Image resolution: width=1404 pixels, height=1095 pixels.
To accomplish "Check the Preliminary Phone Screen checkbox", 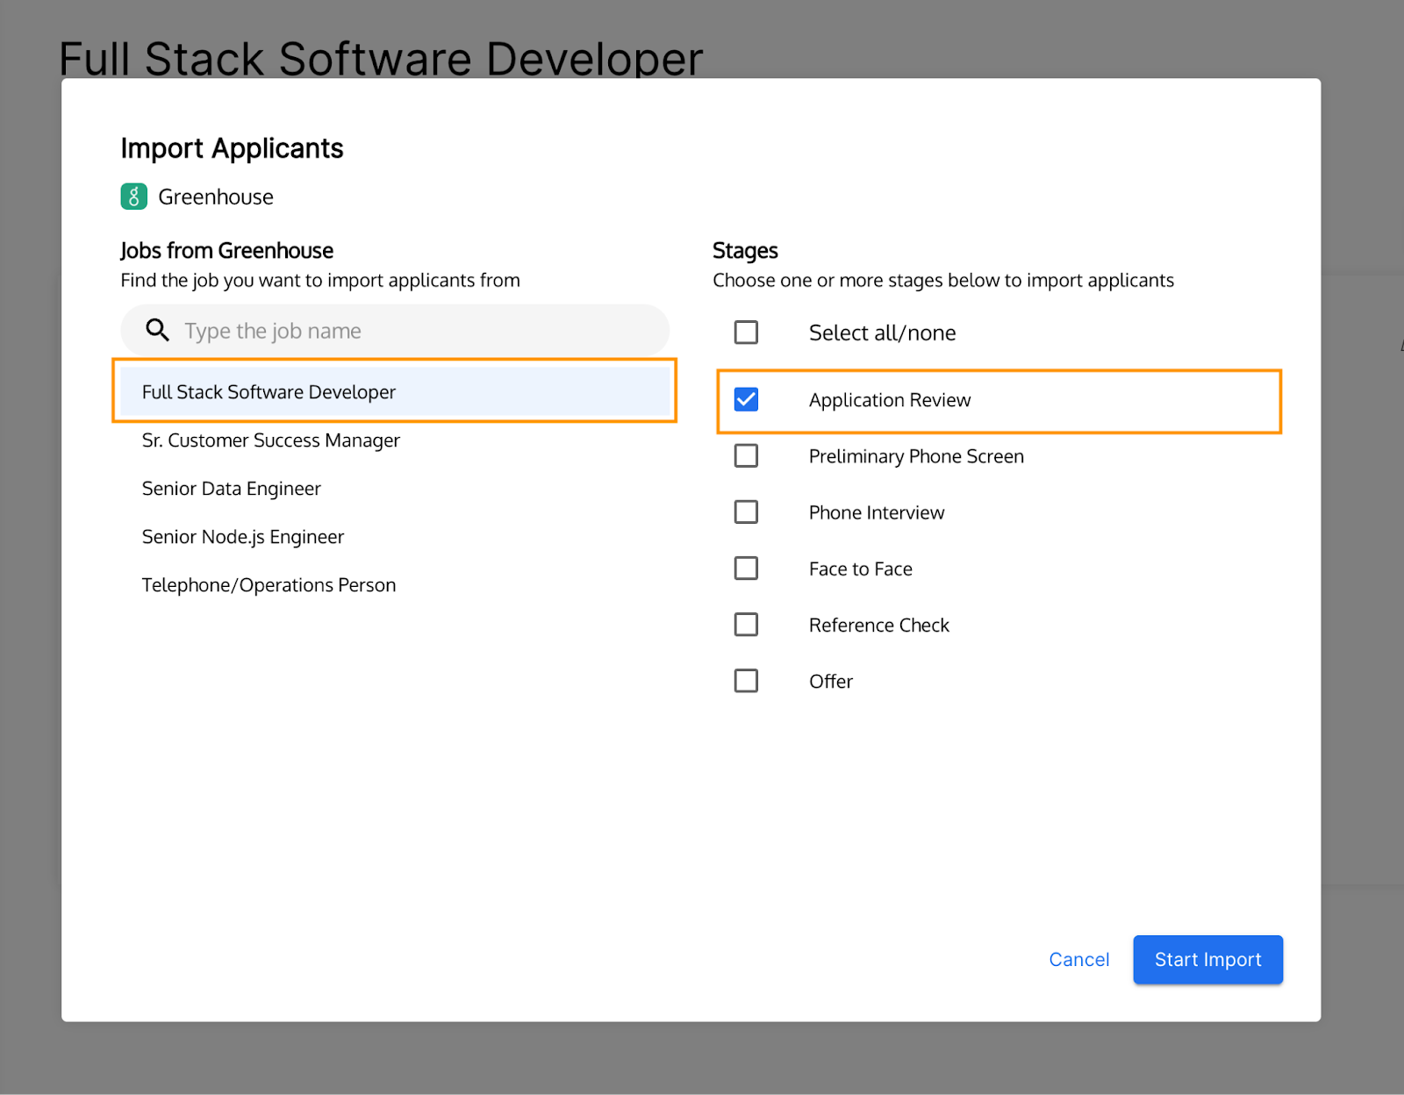I will pos(746,455).
